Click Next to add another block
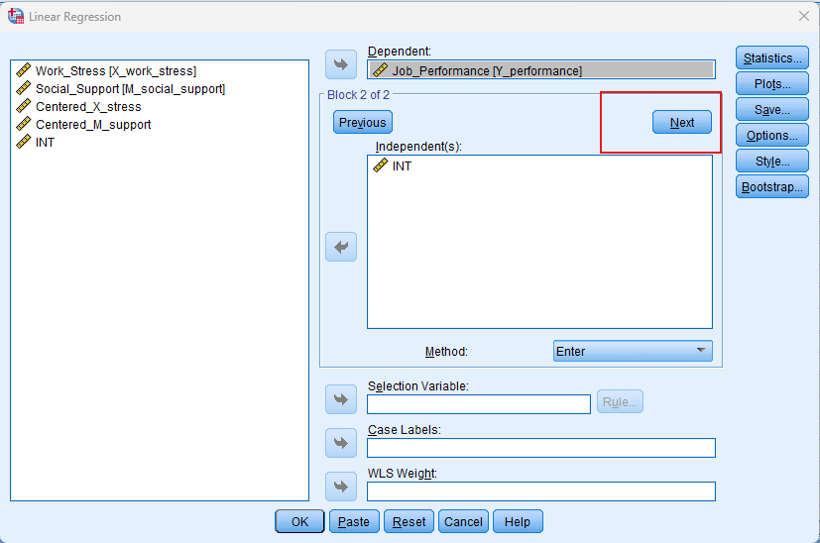 pos(681,122)
